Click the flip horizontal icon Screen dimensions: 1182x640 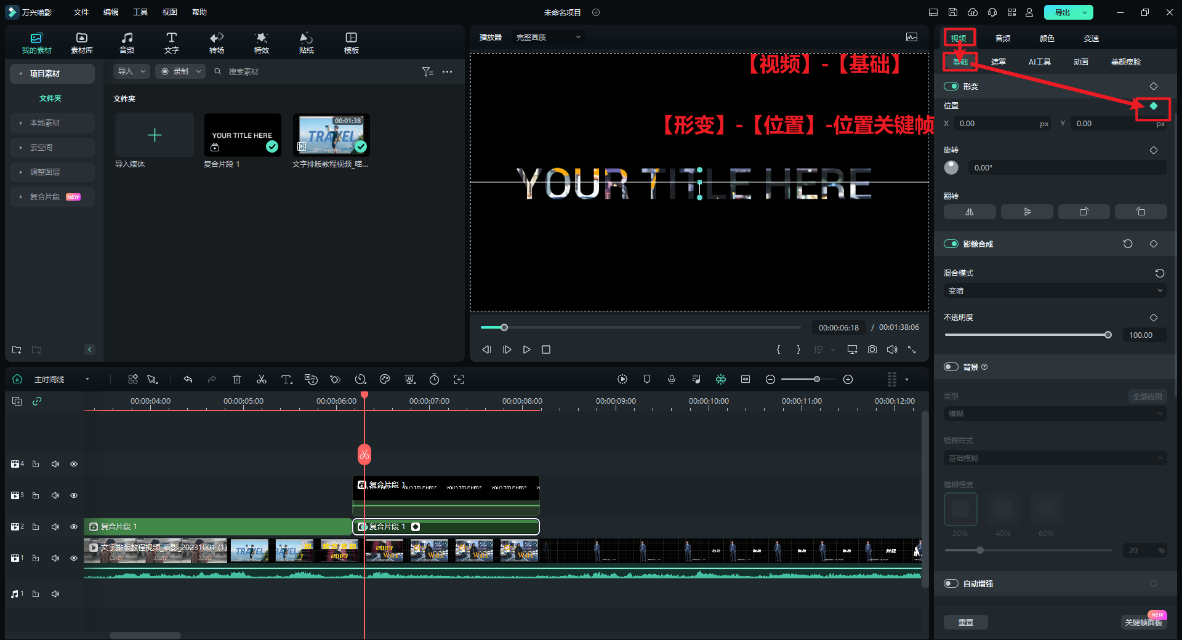pos(970,212)
